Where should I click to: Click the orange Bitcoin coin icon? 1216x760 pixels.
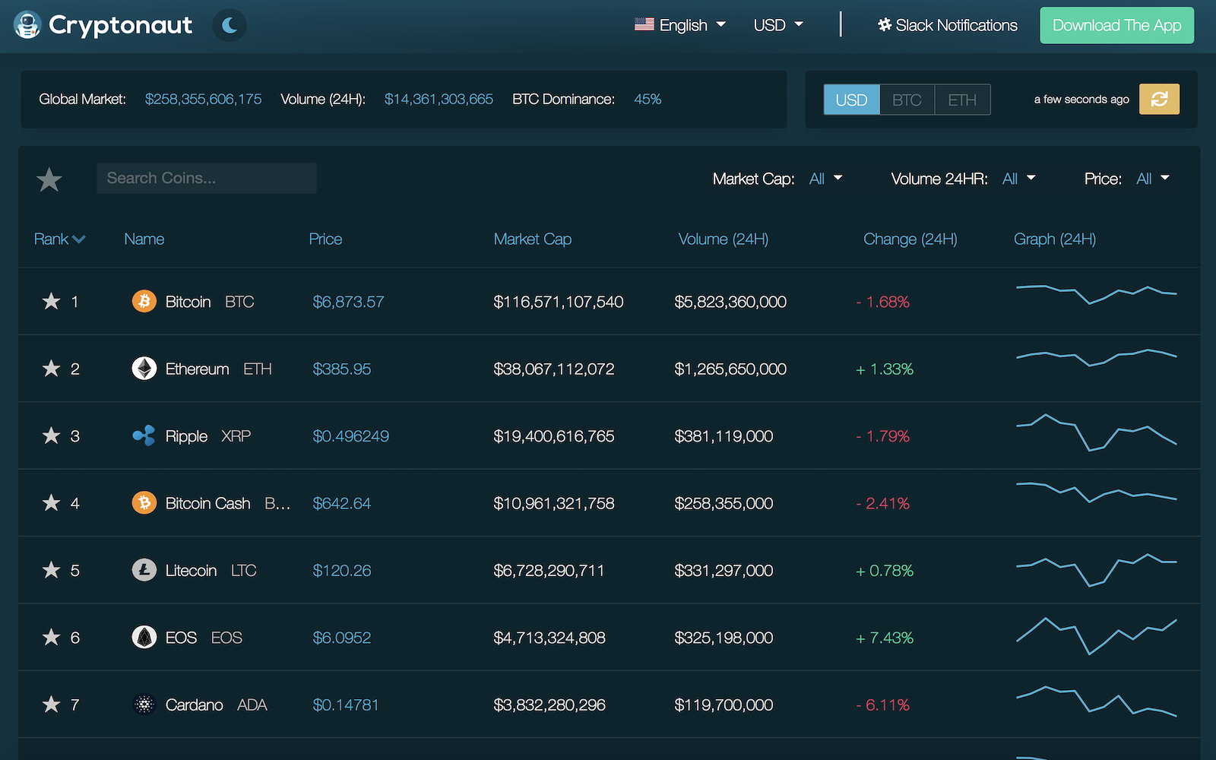pos(144,301)
